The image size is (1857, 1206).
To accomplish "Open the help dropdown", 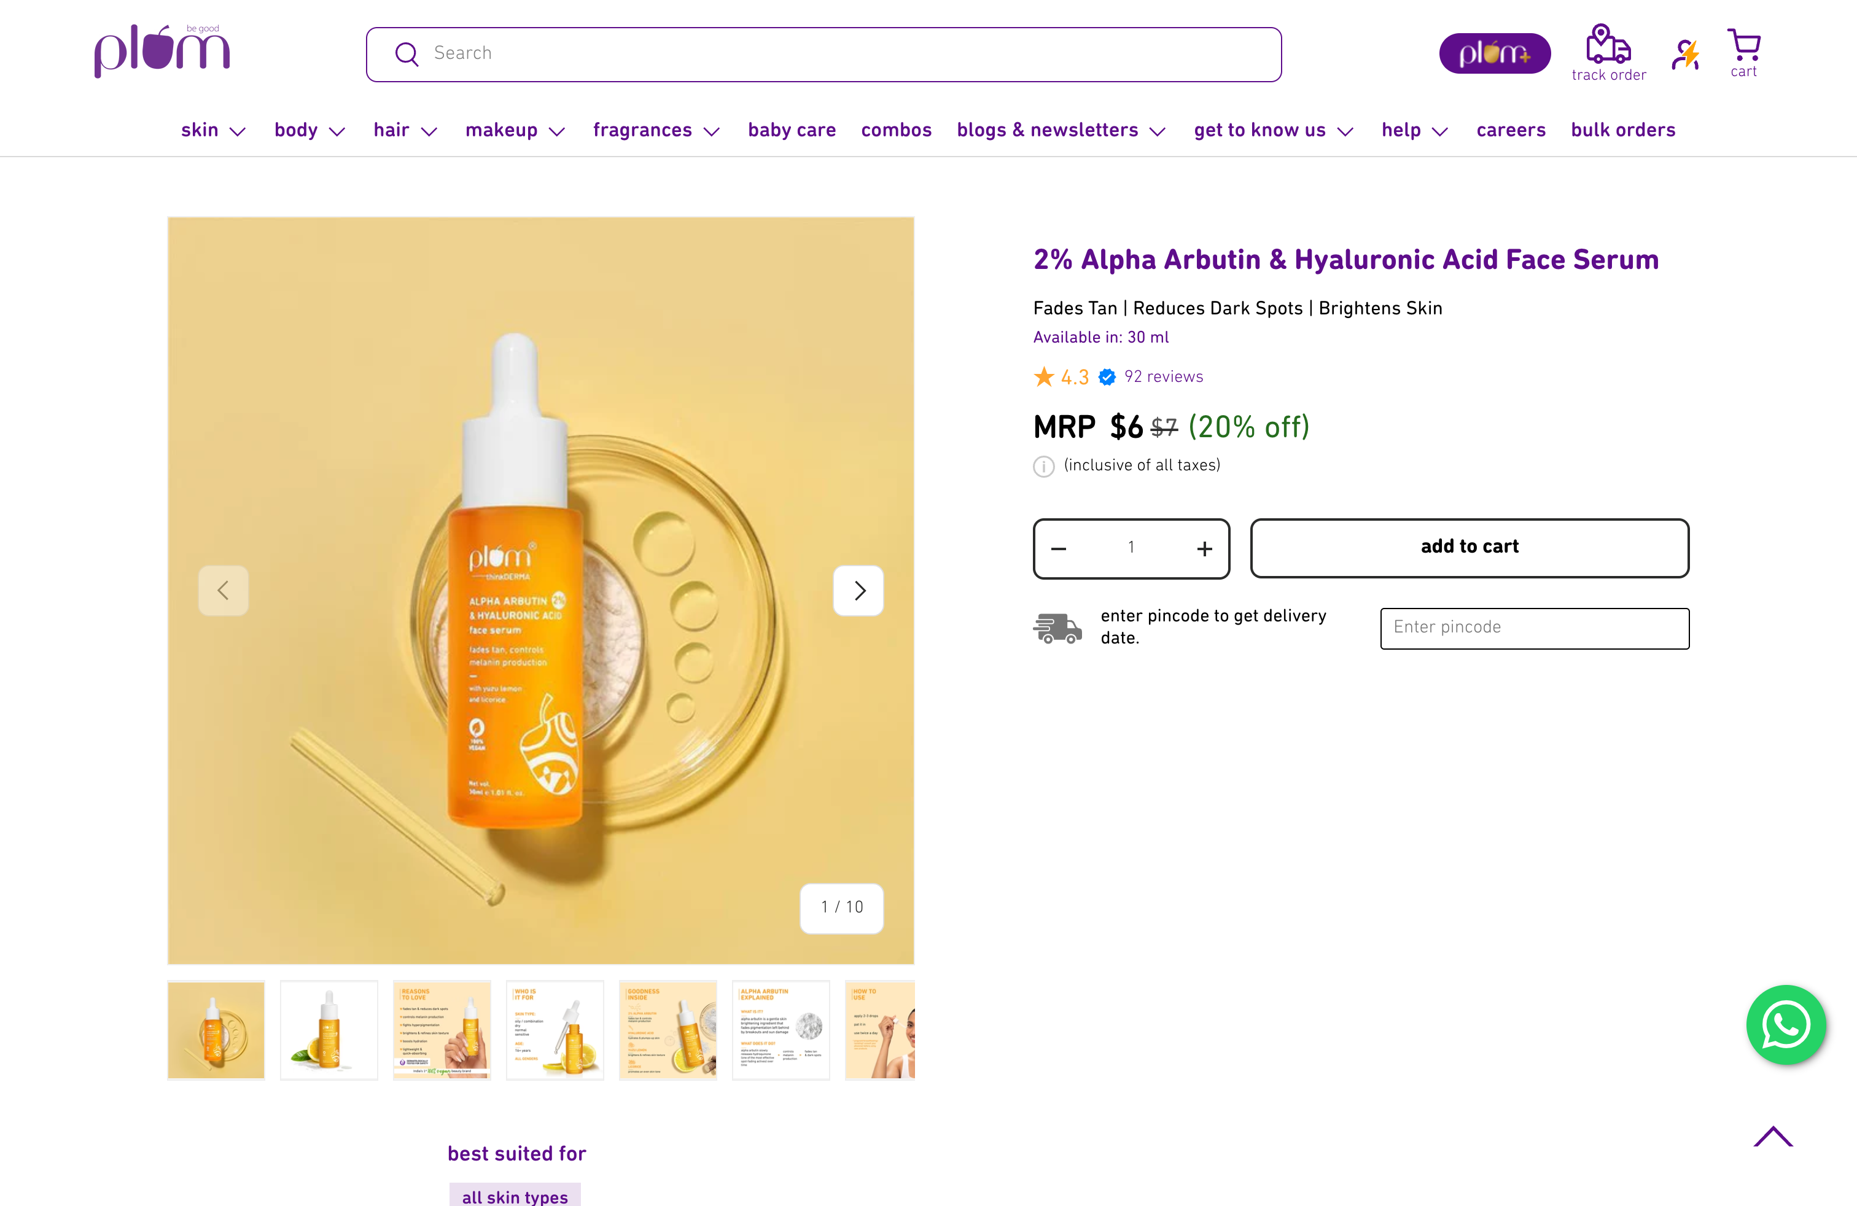I will coord(1414,130).
